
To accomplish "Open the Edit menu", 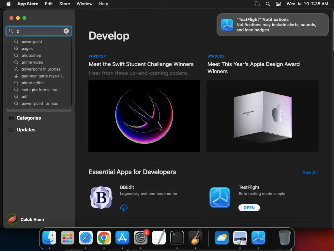I will [x=49, y=4].
